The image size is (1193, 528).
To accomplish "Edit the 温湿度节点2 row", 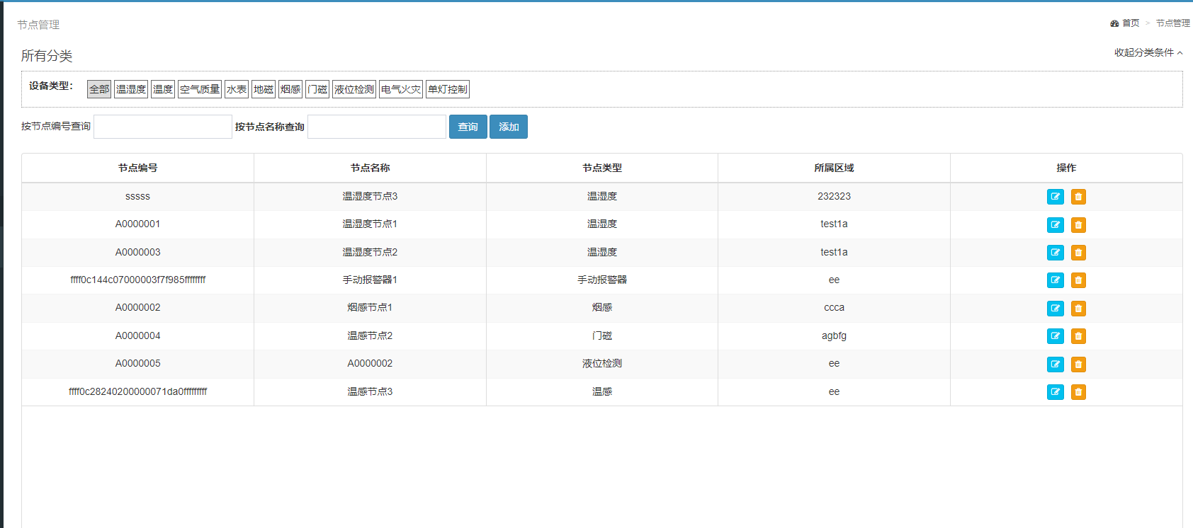I will (1055, 253).
